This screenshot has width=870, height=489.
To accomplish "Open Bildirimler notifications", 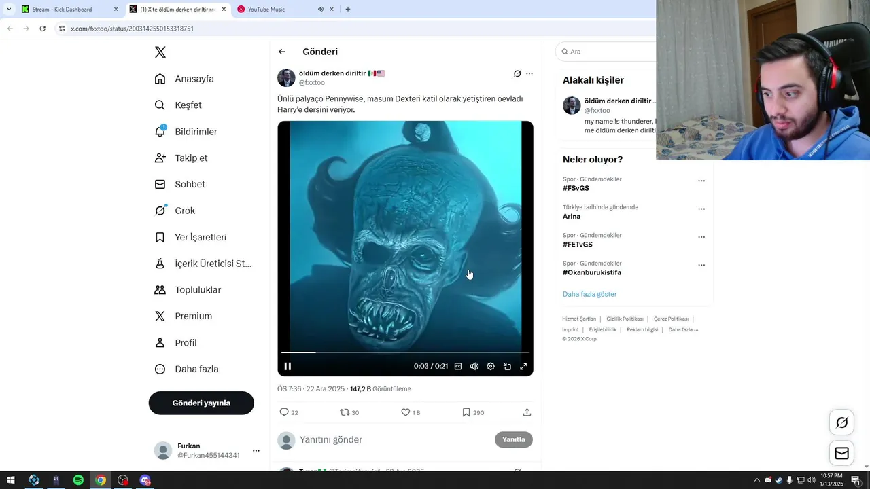I will click(x=186, y=132).
